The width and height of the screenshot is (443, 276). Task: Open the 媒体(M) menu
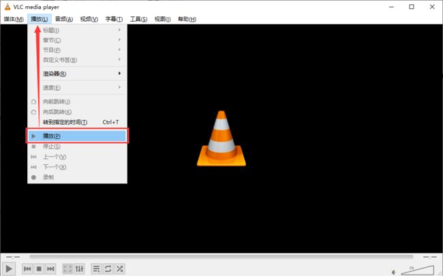(x=14, y=19)
